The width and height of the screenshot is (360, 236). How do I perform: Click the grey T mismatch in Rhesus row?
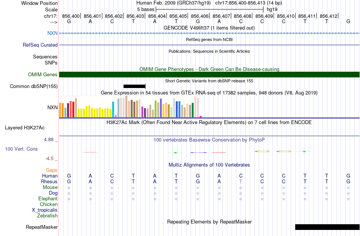click(x=241, y=181)
